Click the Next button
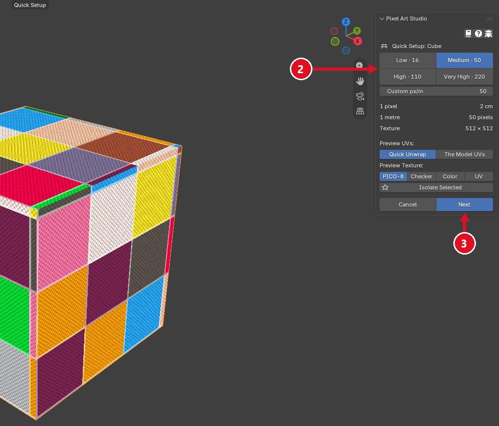 464,204
